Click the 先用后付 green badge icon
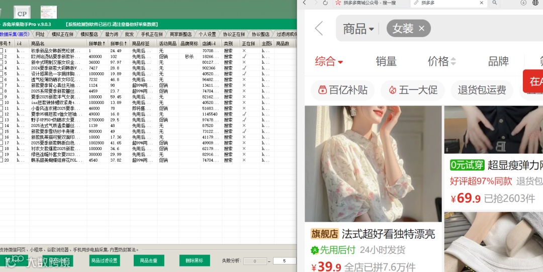 tap(314, 250)
